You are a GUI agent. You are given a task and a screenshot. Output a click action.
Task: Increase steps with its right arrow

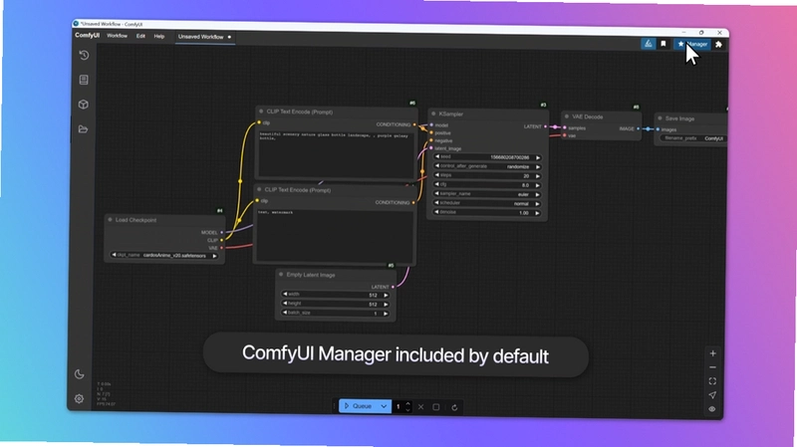[x=538, y=176]
